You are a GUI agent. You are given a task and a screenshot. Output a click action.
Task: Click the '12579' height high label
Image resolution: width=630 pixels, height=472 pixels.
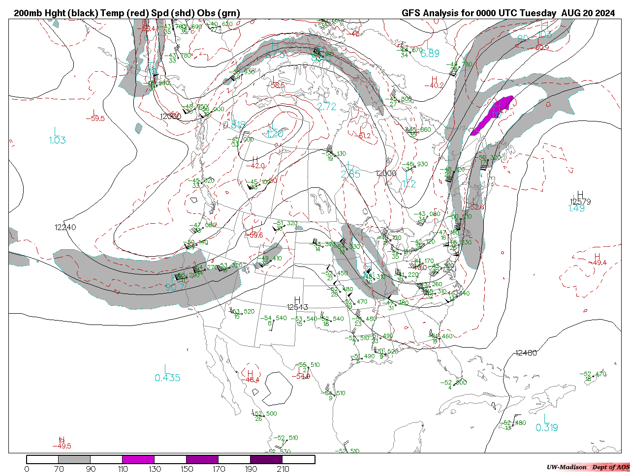(580, 202)
